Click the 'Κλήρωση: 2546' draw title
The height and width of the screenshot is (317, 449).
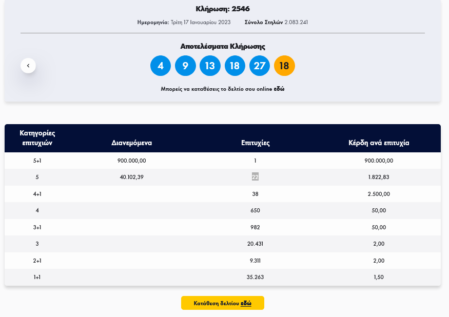pyautogui.click(x=223, y=9)
